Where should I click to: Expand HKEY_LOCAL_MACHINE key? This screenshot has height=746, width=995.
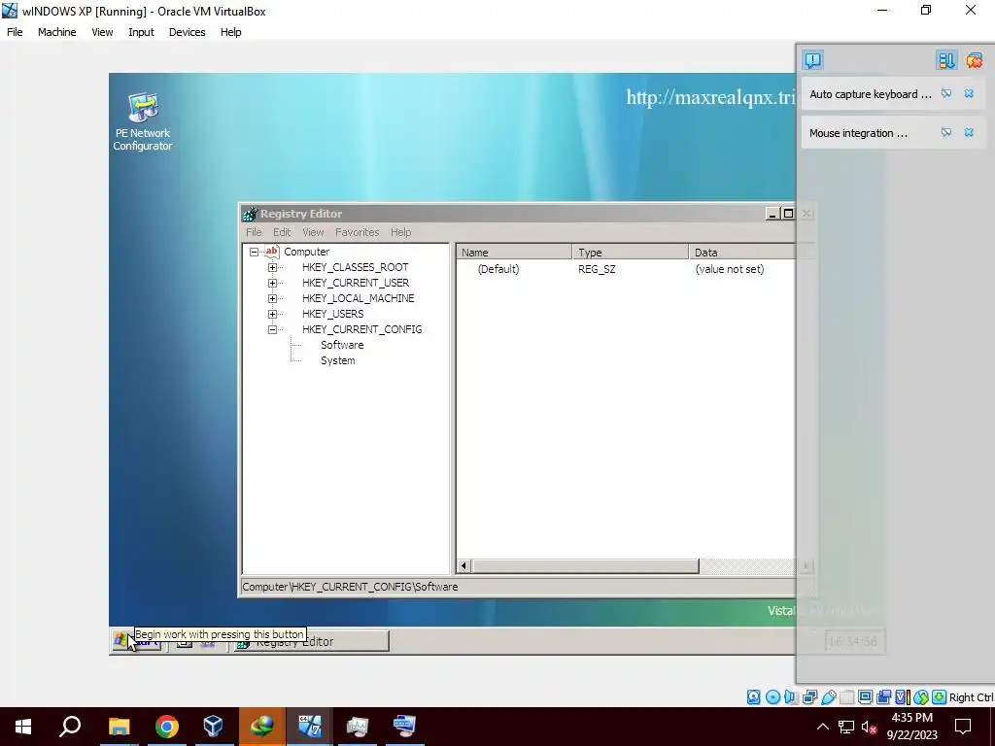coord(272,298)
